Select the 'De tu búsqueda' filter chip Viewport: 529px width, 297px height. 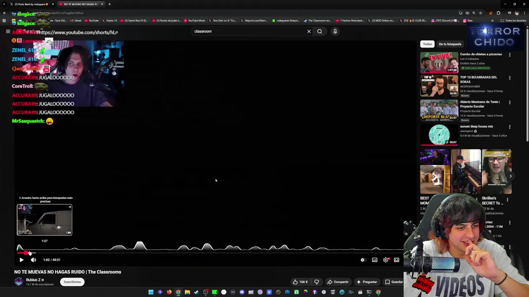[450, 44]
